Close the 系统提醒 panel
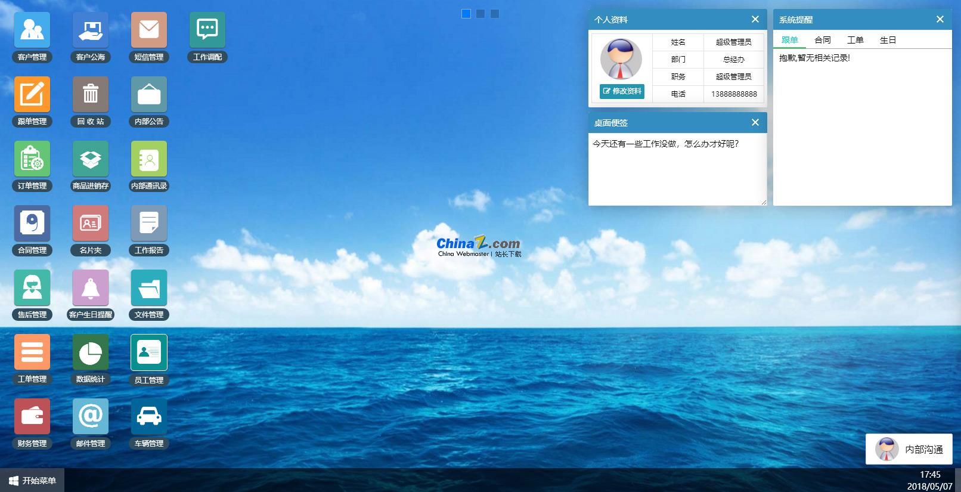This screenshot has width=961, height=492. coord(940,20)
